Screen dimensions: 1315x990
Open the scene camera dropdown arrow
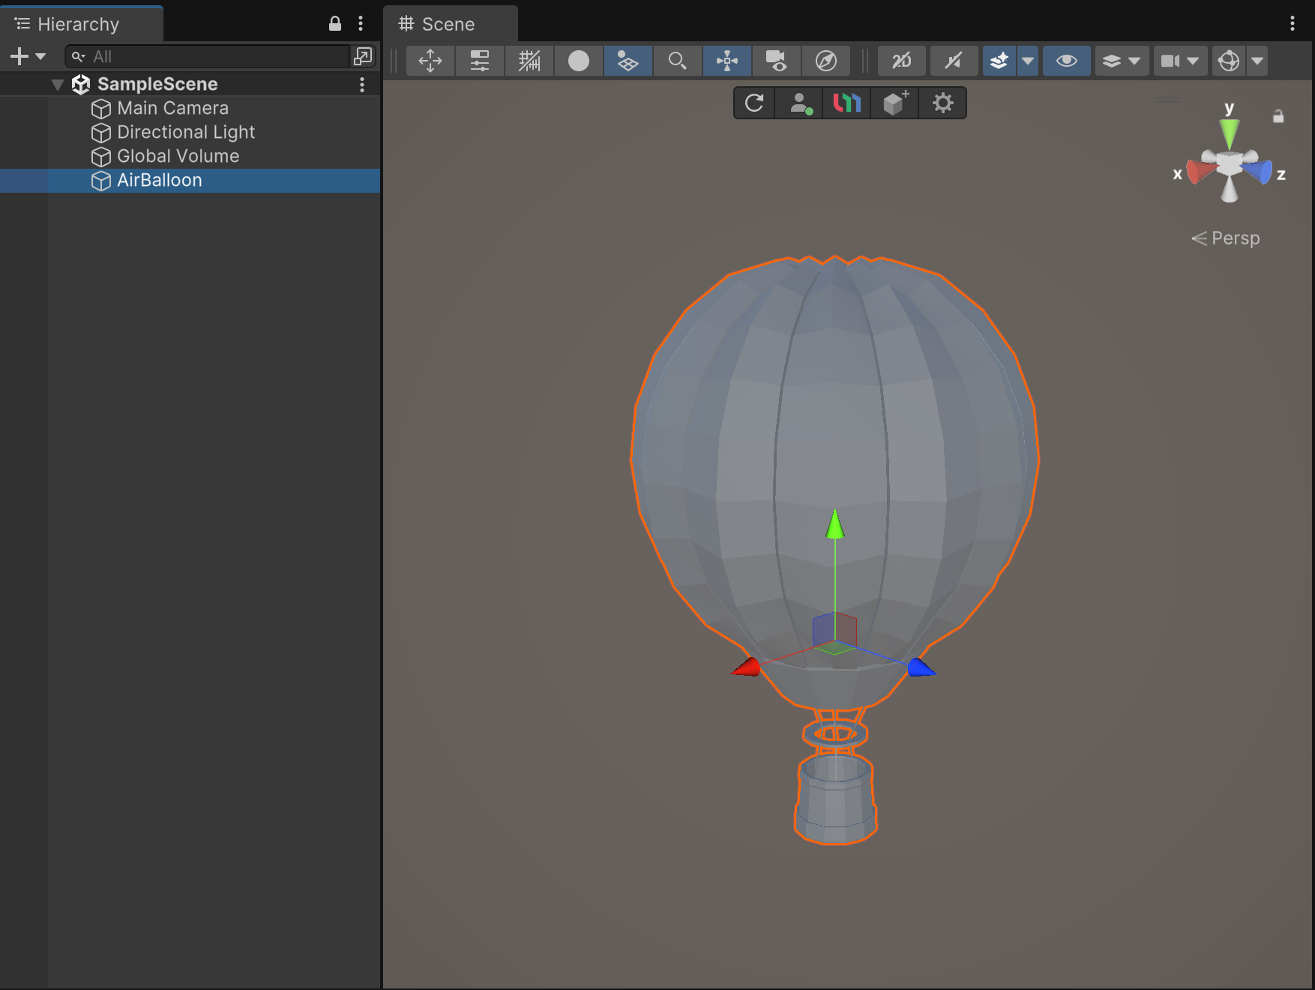(1193, 61)
